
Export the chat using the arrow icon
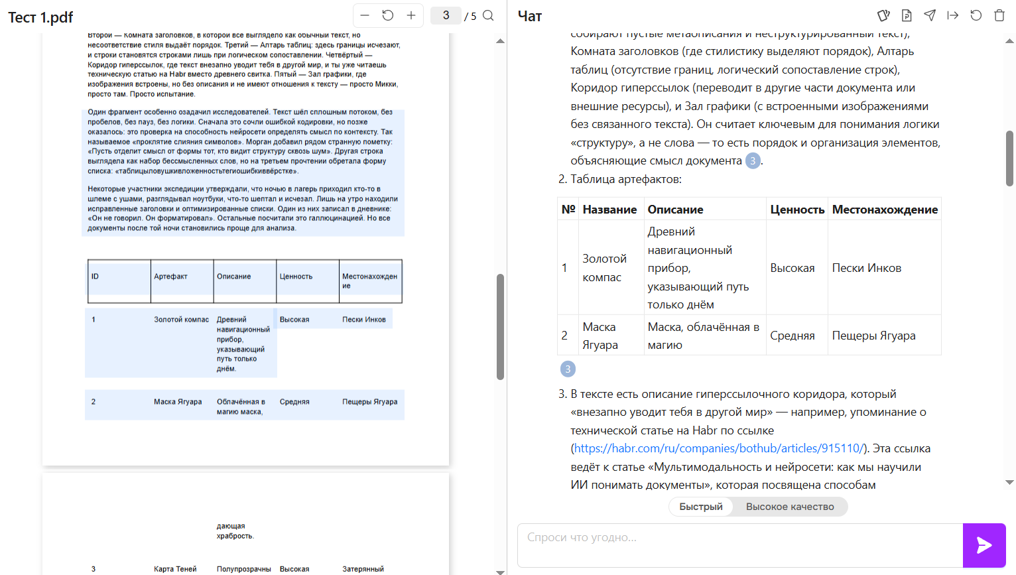(x=953, y=15)
